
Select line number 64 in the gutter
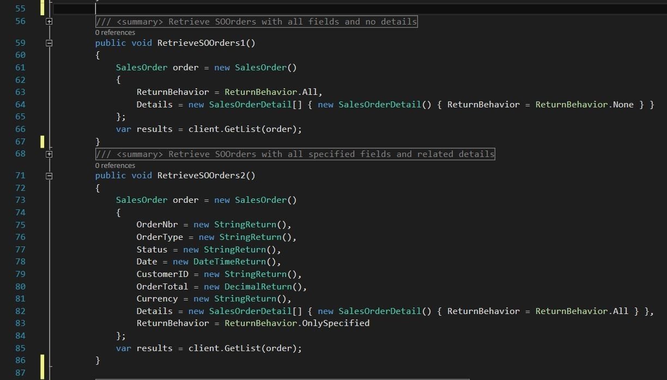point(20,104)
